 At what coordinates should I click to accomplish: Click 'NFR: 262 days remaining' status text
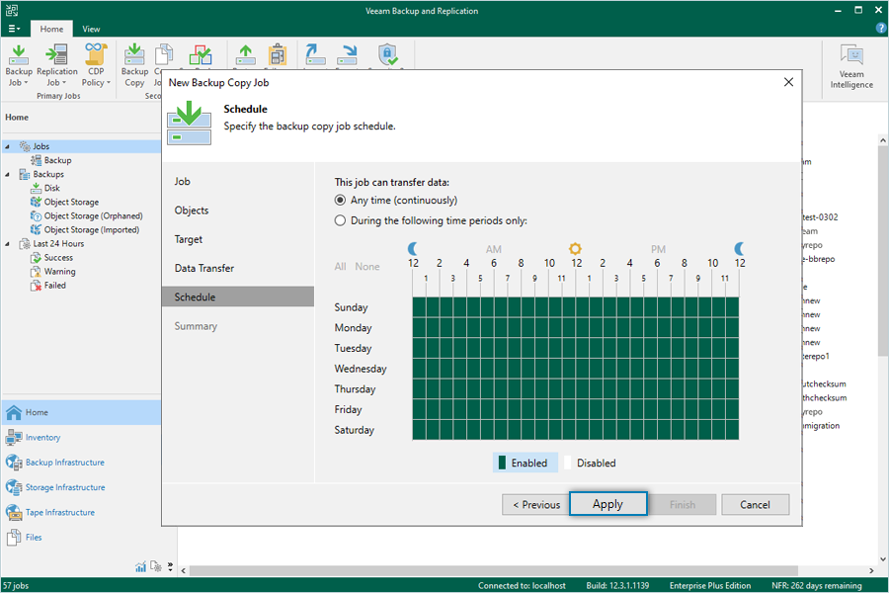(x=817, y=586)
